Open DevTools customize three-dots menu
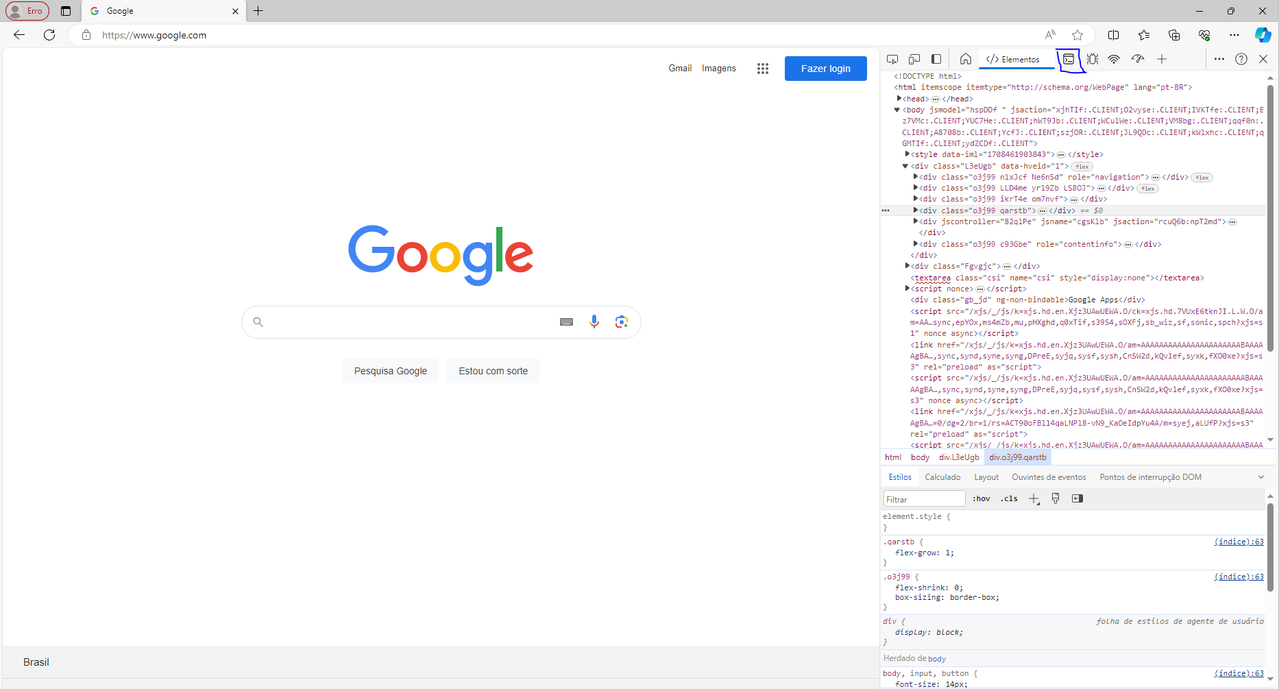Screen dimensions: 1279x689 tap(1219, 60)
